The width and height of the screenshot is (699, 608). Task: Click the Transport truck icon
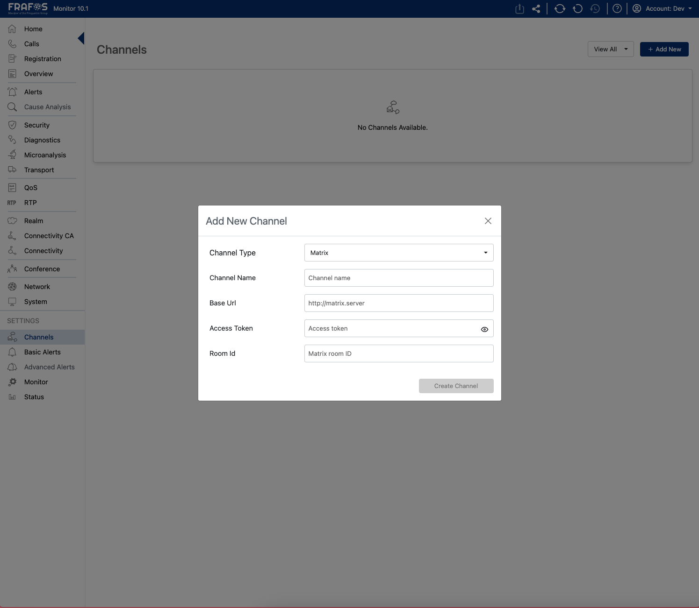(x=12, y=170)
